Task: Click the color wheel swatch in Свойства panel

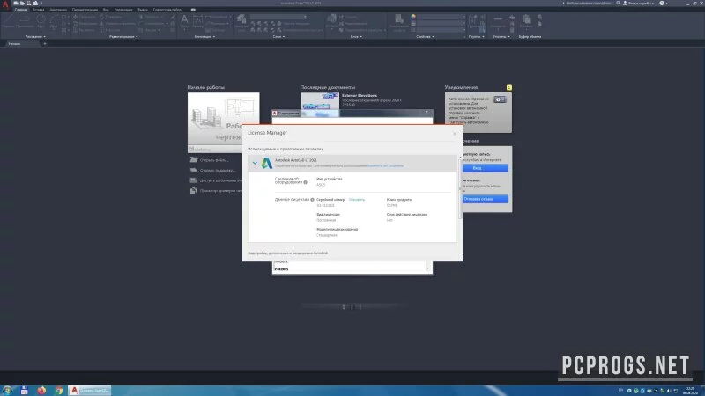Action: coord(413,17)
